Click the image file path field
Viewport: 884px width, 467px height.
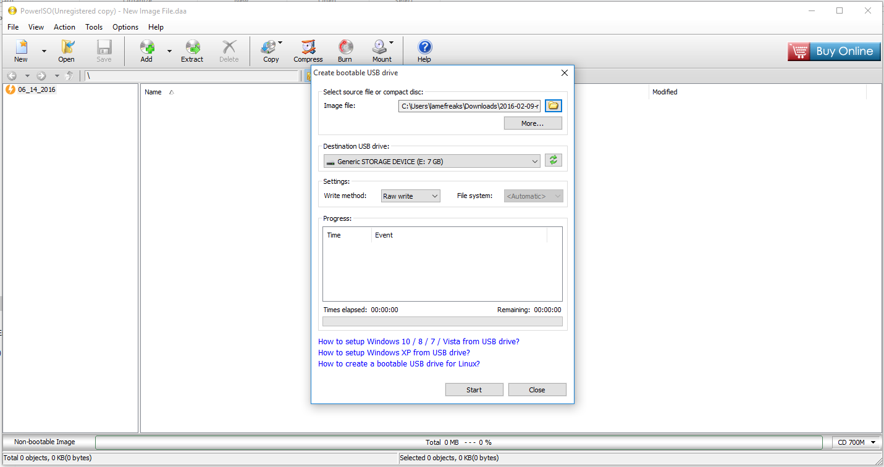(x=468, y=105)
